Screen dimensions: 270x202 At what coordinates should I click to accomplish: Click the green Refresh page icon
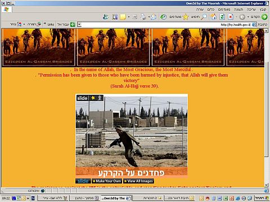pos(222,17)
